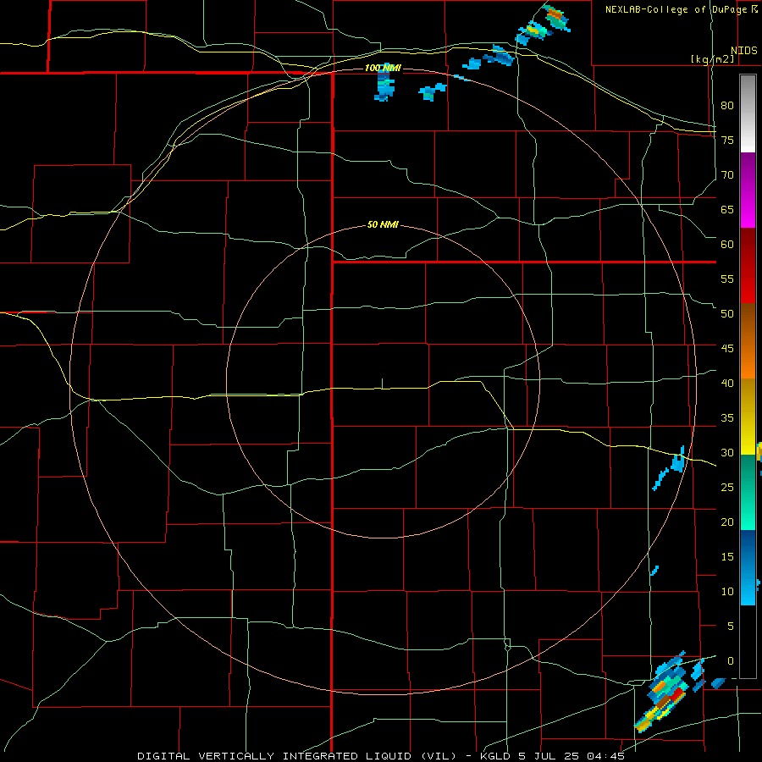
Task: Pick the magenta segment of the VIL scale
Action: tap(748, 190)
